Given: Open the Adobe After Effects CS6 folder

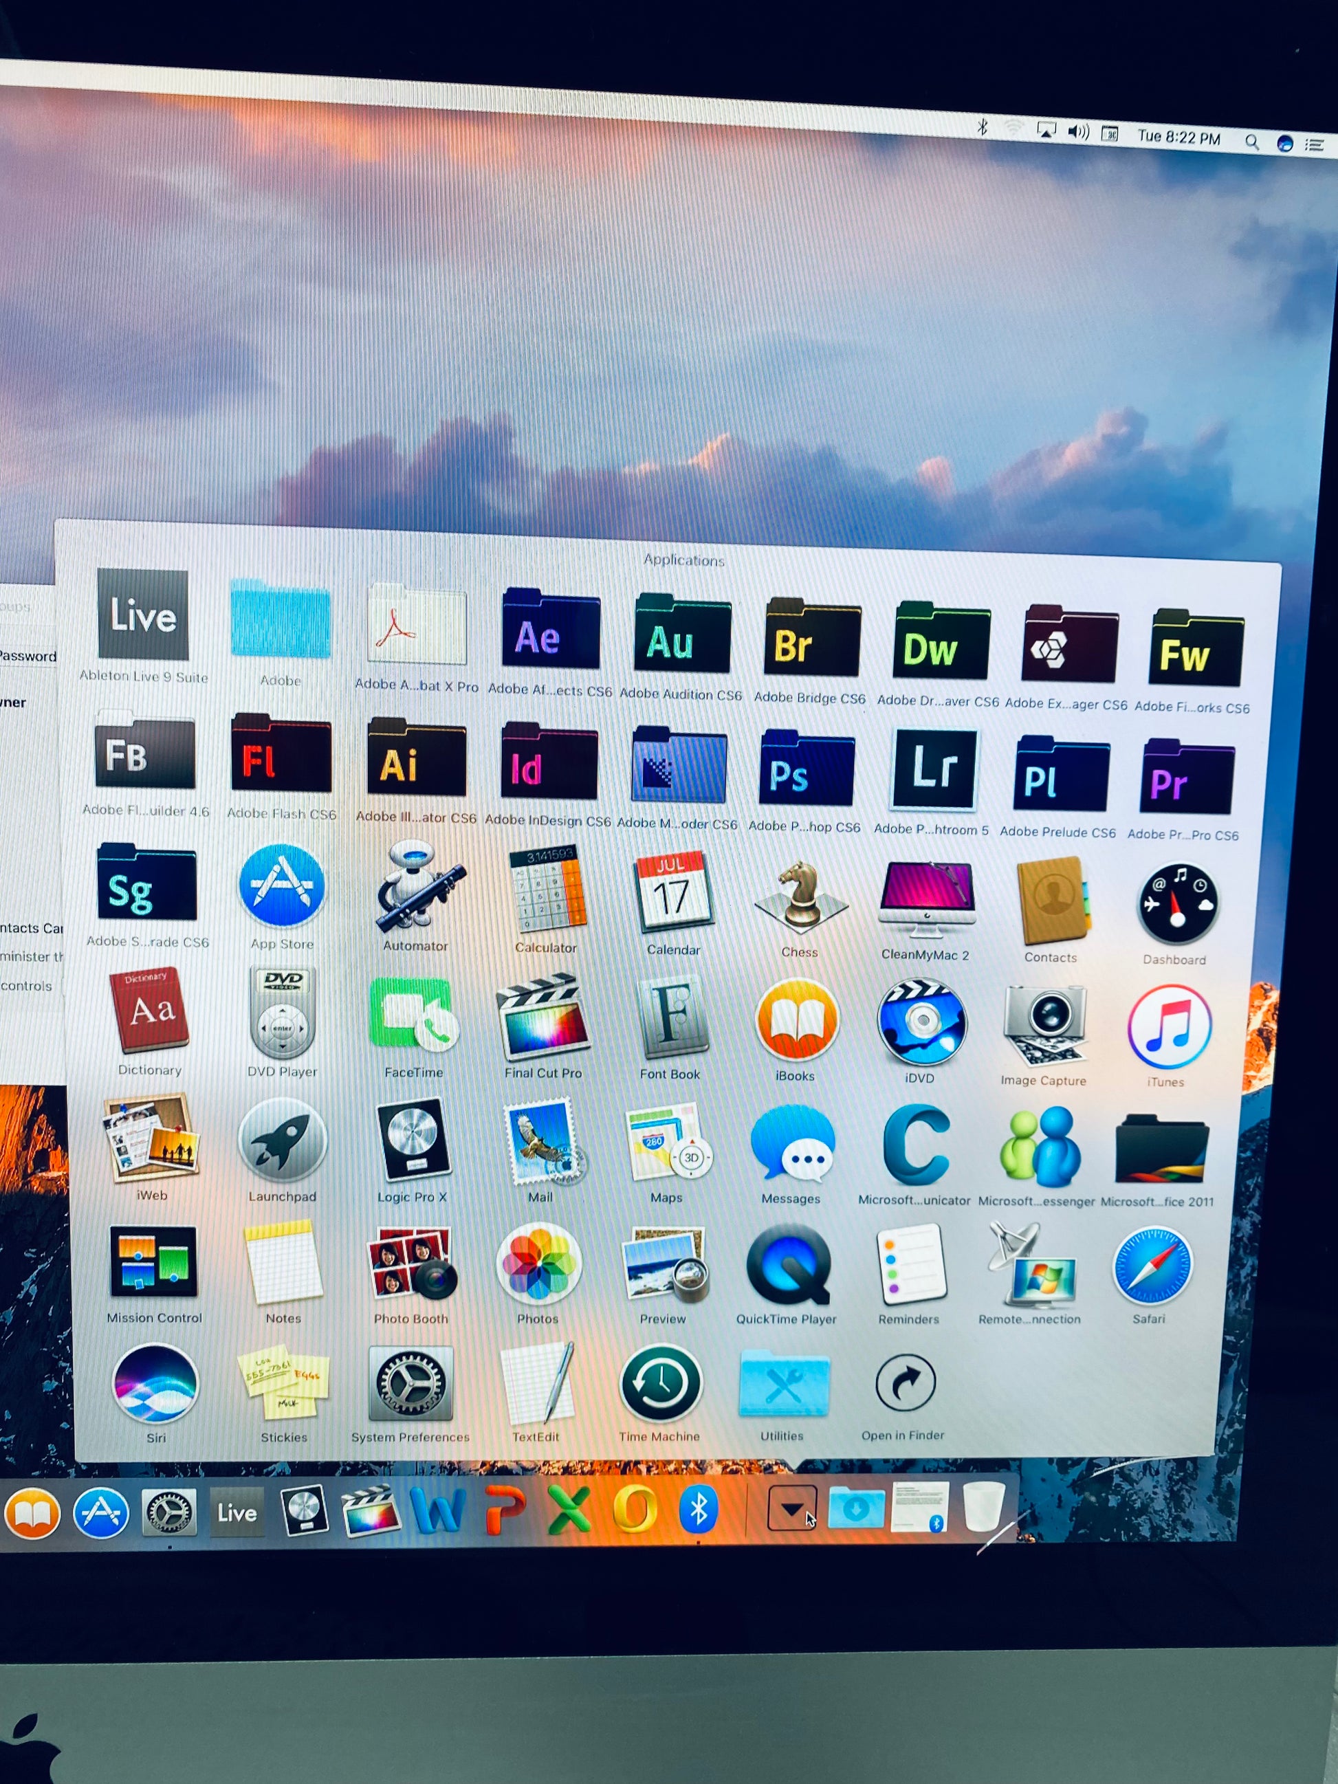Looking at the screenshot, I should [550, 630].
